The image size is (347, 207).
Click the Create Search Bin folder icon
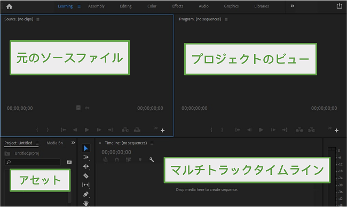tap(69, 162)
